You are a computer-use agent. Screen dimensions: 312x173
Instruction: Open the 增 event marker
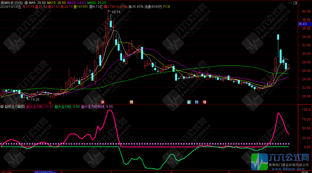(x=204, y=102)
